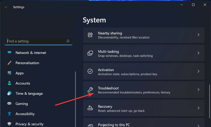
Task: Click the Apps sidebar icon
Action: (x=9, y=73)
